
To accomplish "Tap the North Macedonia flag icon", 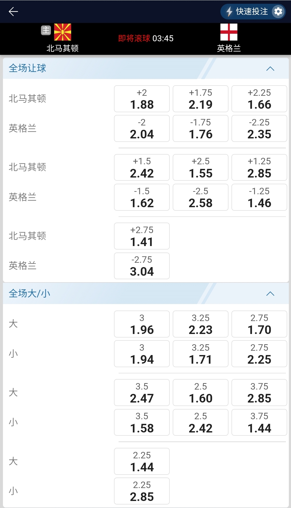I will (63, 32).
